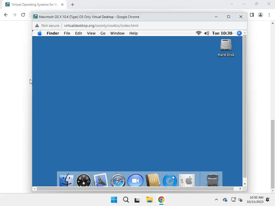Open System Preferences in the Dock
The height and width of the screenshot is (206, 275).
(187, 180)
